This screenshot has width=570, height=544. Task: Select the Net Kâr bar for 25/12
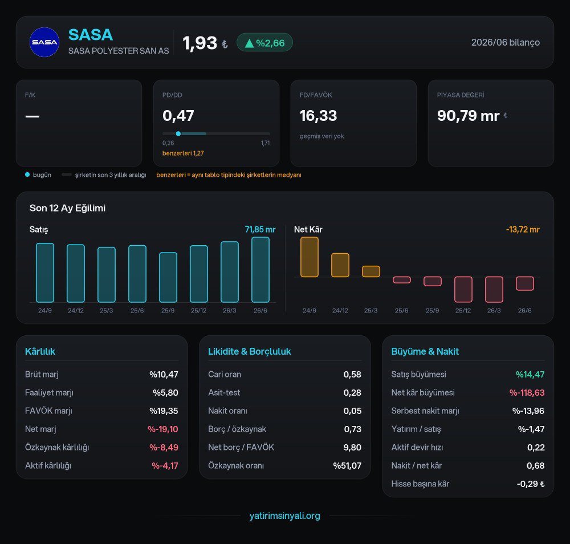pos(463,290)
